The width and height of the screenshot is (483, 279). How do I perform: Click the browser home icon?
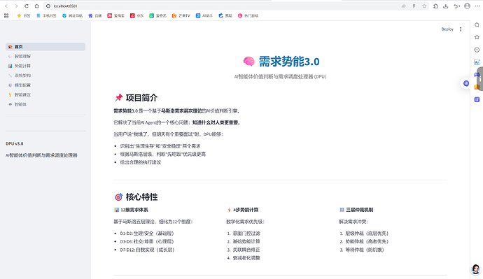(x=36, y=6)
